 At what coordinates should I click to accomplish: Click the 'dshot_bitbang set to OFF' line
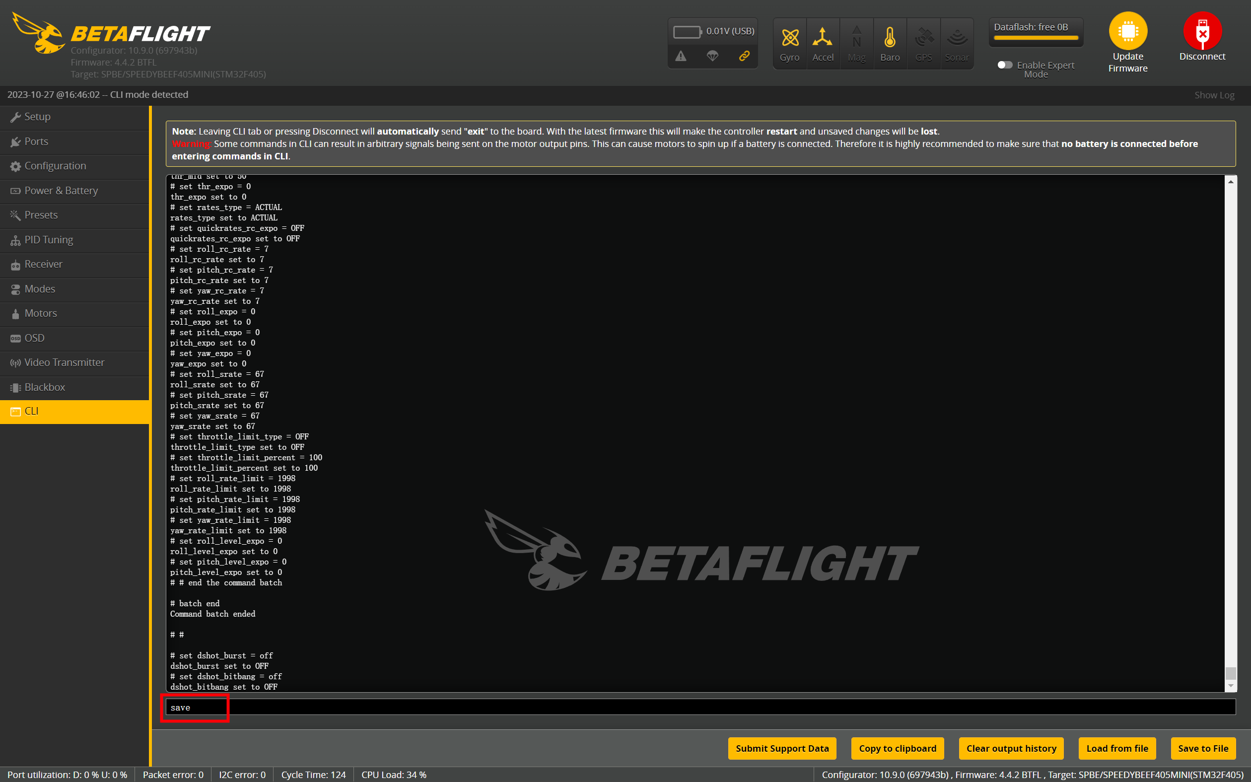pos(224,687)
